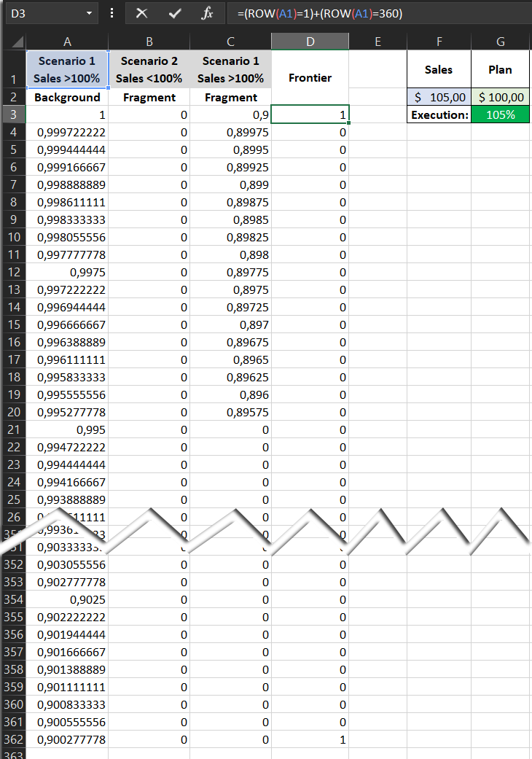Screen dimensions: 532x759
Task: Click the three-dot handle beside the Name Box
Action: 112,13
